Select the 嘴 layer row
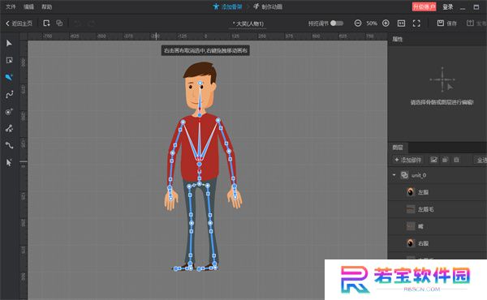The width and height of the screenshot is (487, 300). [x=437, y=226]
